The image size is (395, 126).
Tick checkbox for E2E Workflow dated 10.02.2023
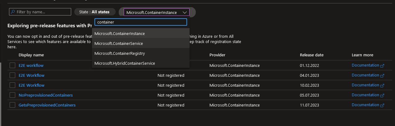(12, 85)
